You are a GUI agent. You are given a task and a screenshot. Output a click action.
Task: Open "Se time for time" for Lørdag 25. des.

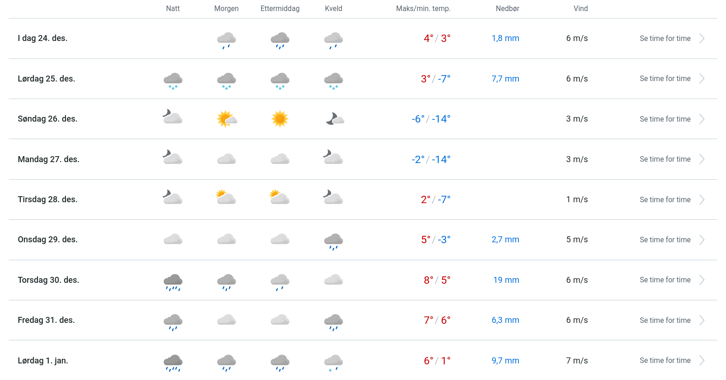click(665, 79)
